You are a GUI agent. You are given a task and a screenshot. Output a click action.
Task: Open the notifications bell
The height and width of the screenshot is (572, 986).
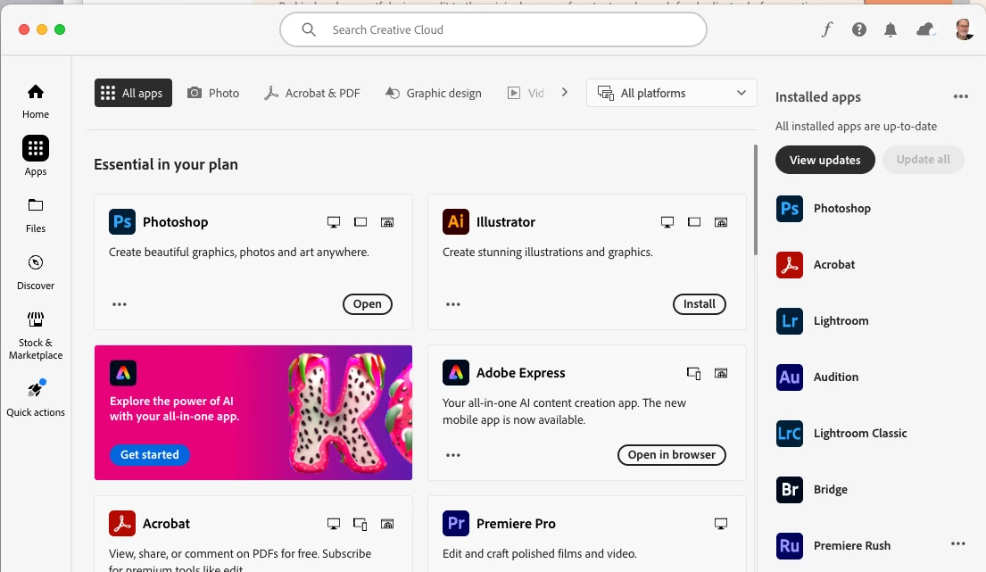891,29
